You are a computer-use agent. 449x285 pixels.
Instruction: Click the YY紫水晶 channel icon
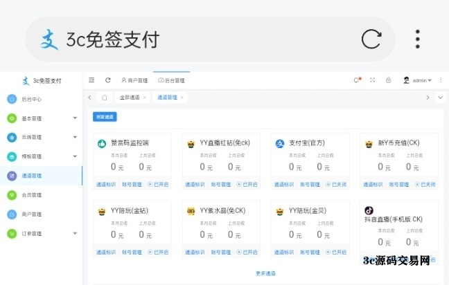click(x=191, y=211)
